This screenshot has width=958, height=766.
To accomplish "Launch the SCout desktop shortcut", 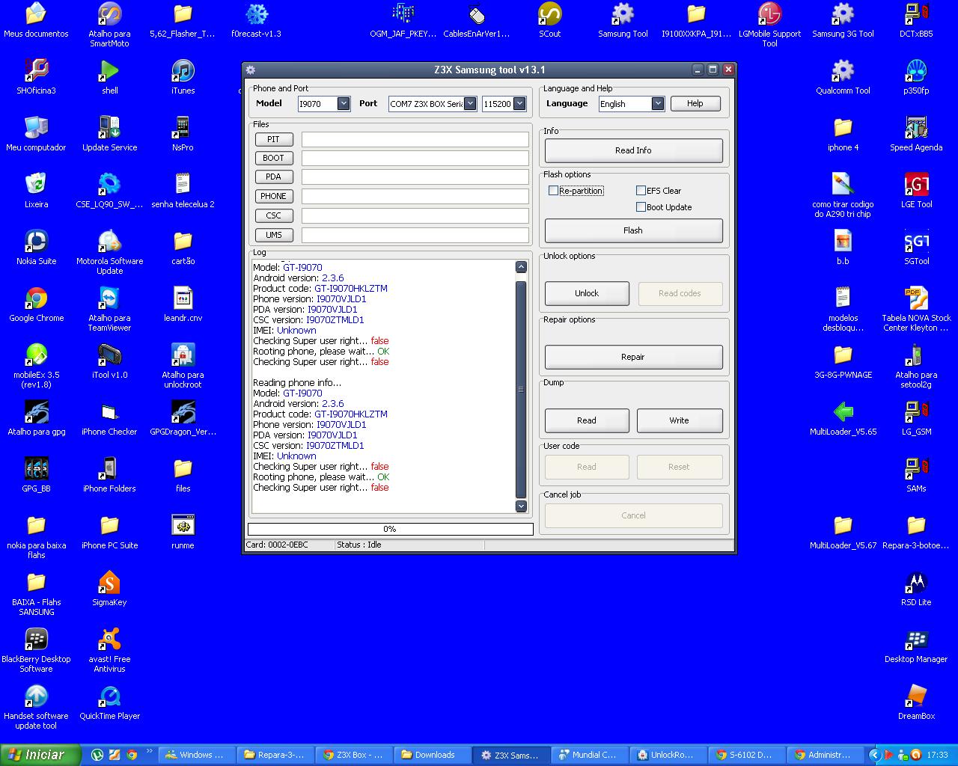I will coord(550,20).
